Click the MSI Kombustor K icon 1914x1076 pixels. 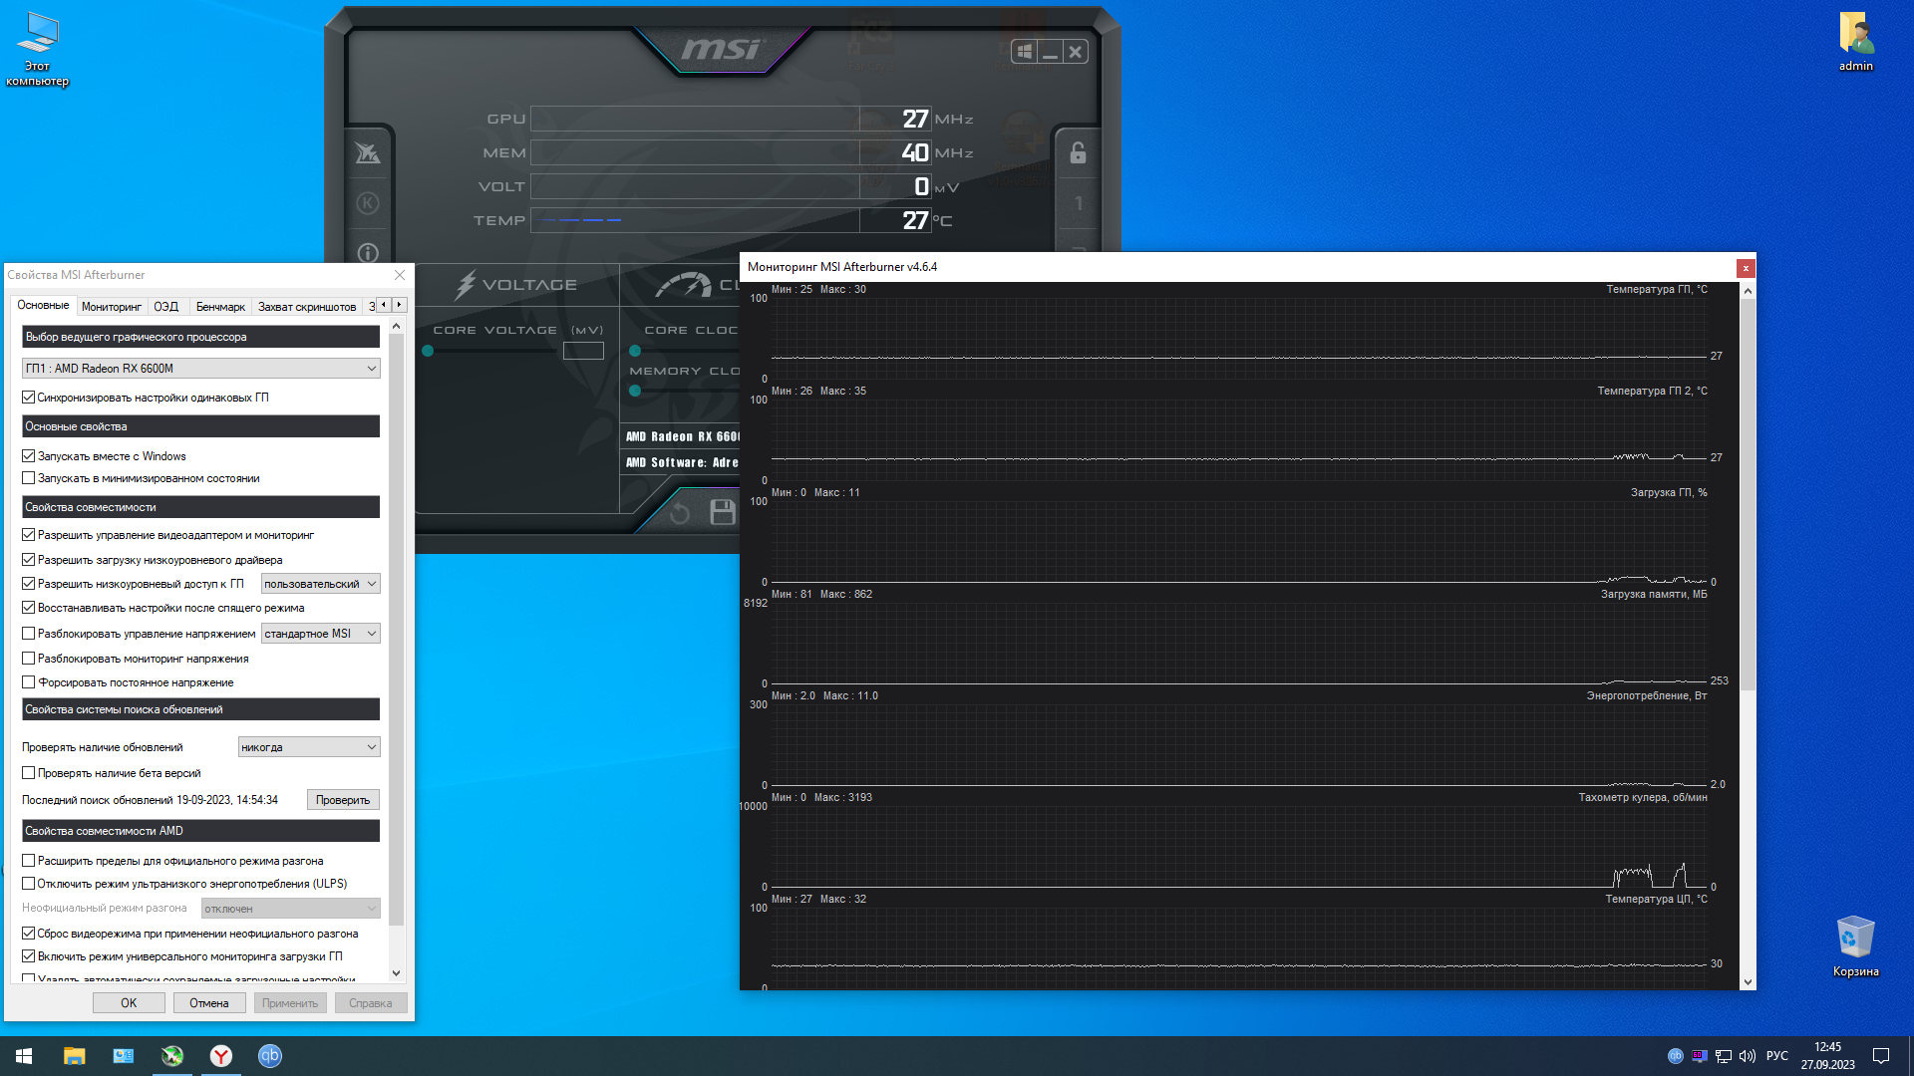367,203
